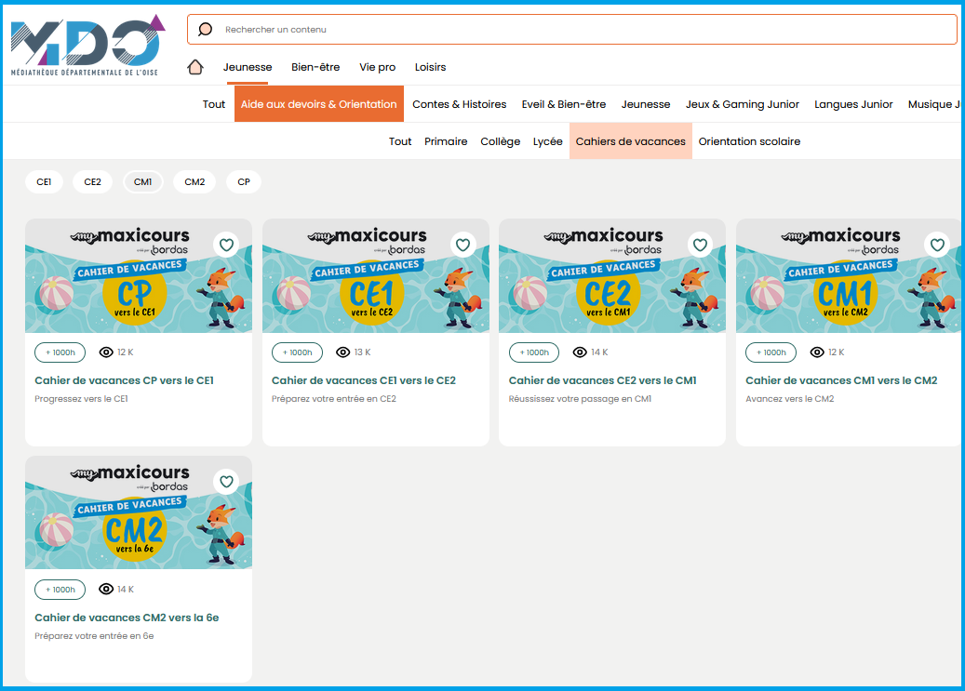Switch to Eveil & Bien-être tab

(564, 104)
